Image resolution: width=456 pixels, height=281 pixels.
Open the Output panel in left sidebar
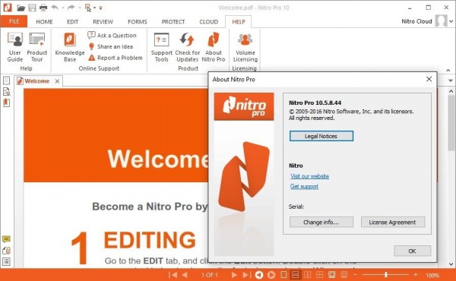6,261
